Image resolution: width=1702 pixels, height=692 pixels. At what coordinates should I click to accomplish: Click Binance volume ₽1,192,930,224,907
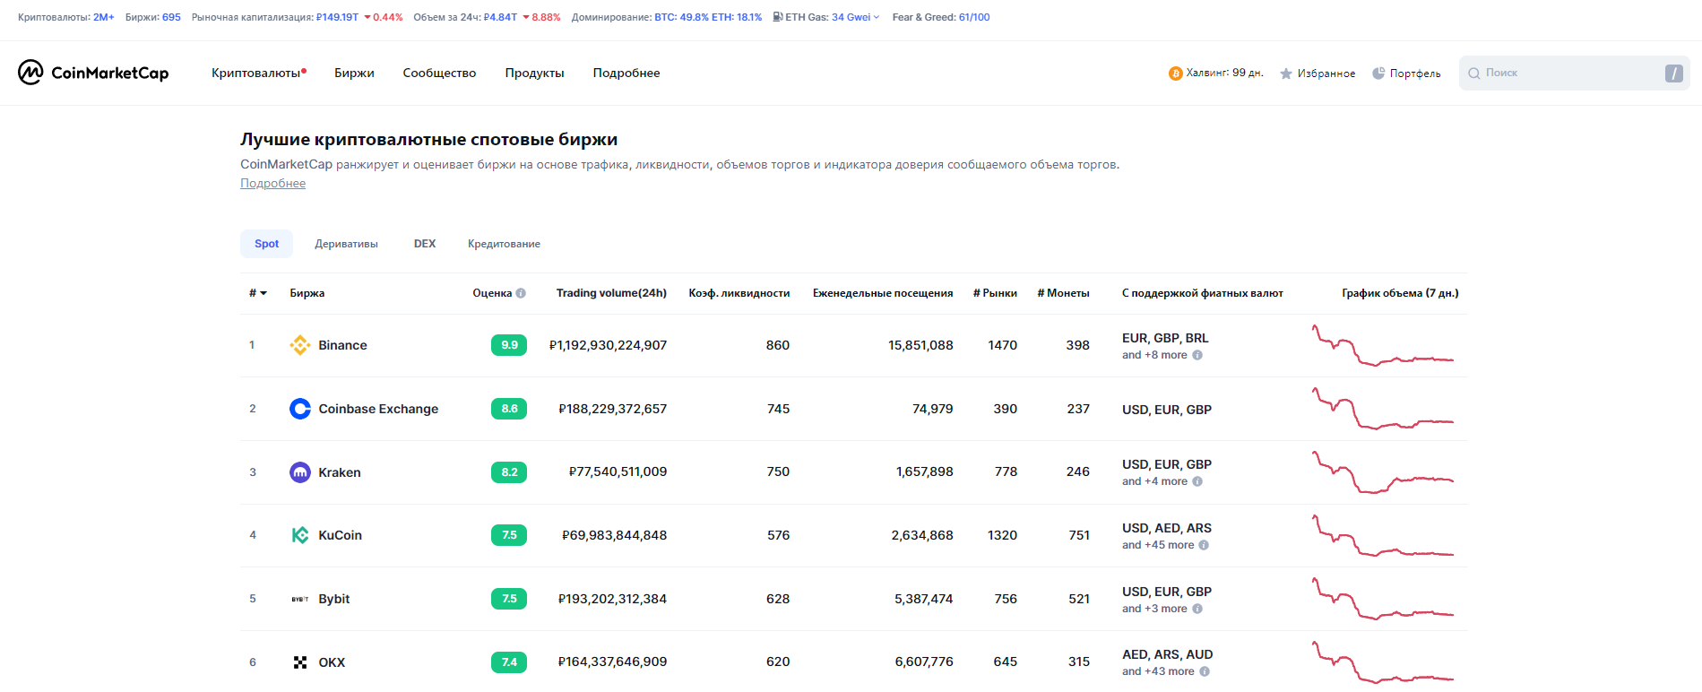pyautogui.click(x=608, y=345)
